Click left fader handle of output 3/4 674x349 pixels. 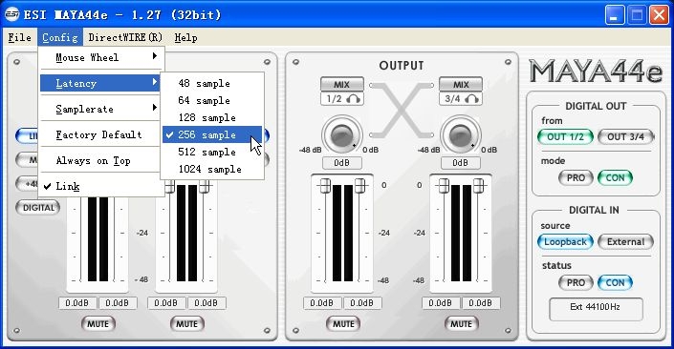pyautogui.click(x=444, y=186)
